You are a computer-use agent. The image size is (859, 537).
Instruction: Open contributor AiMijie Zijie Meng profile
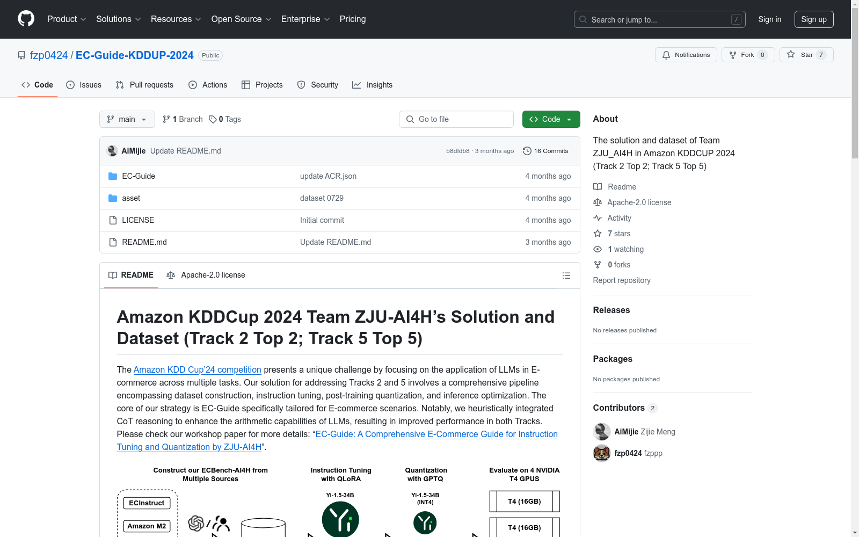[x=645, y=432]
